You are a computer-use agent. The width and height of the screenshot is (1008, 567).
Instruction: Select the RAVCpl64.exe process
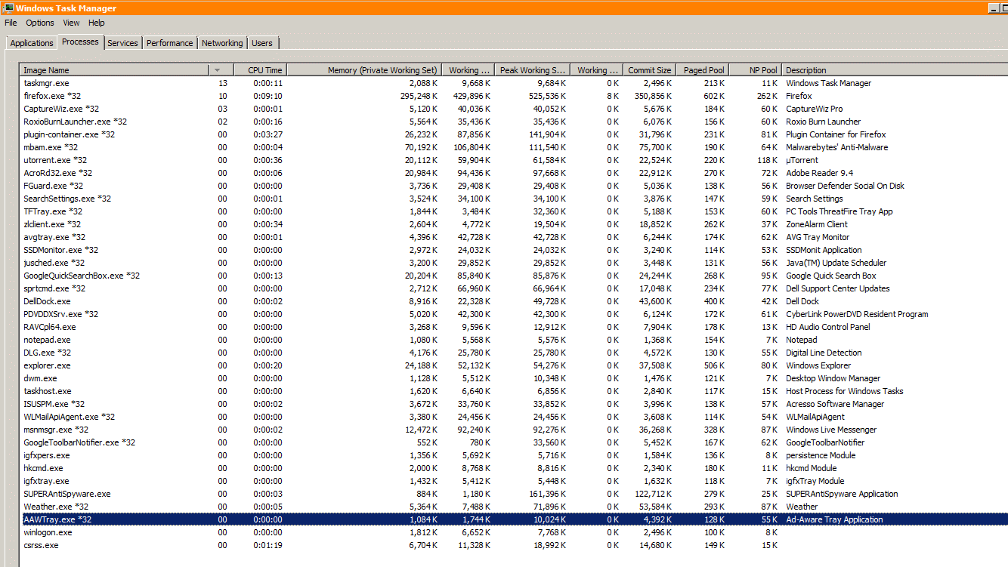[x=514, y=327]
